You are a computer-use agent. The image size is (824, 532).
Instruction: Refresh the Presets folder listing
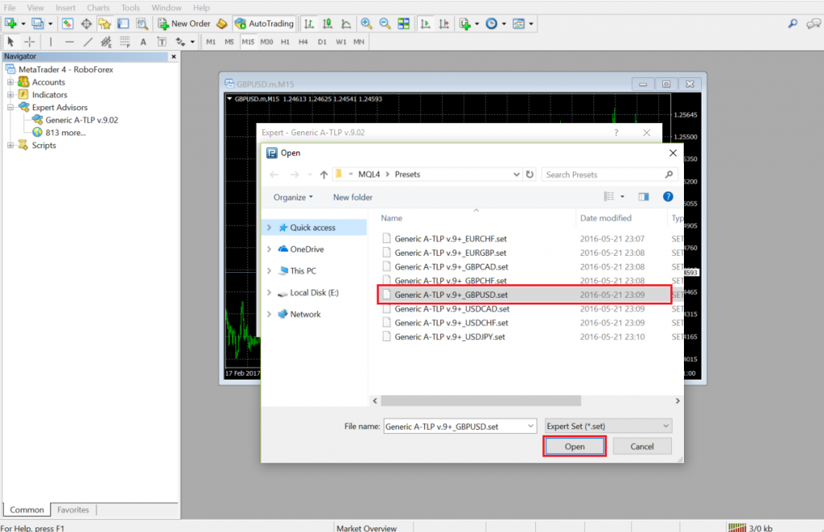(x=529, y=175)
